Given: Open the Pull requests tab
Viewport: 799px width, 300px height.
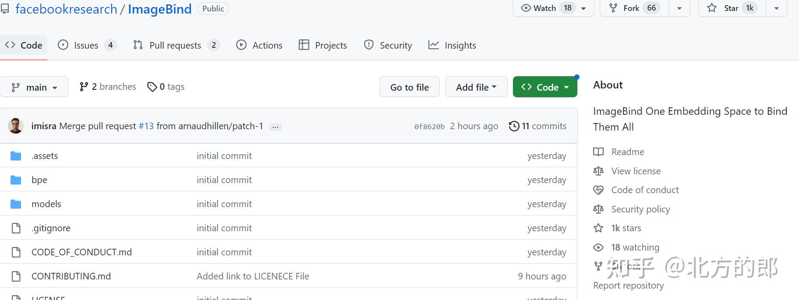Looking at the screenshot, I should tap(175, 45).
